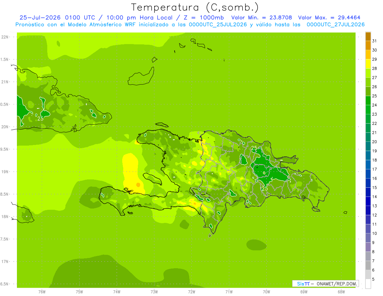Click the '76W' longitude label
This screenshot has width=383, height=296.
tap(42, 292)
